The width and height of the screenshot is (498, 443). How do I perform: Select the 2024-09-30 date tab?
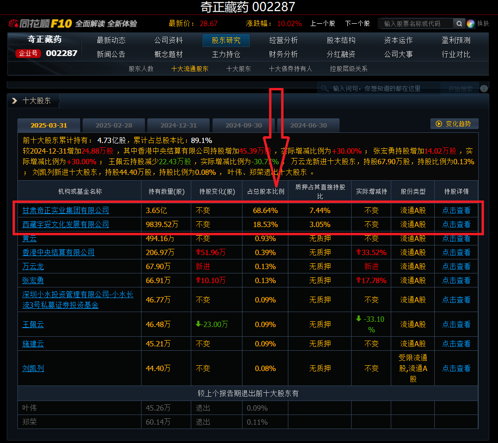[x=243, y=126]
